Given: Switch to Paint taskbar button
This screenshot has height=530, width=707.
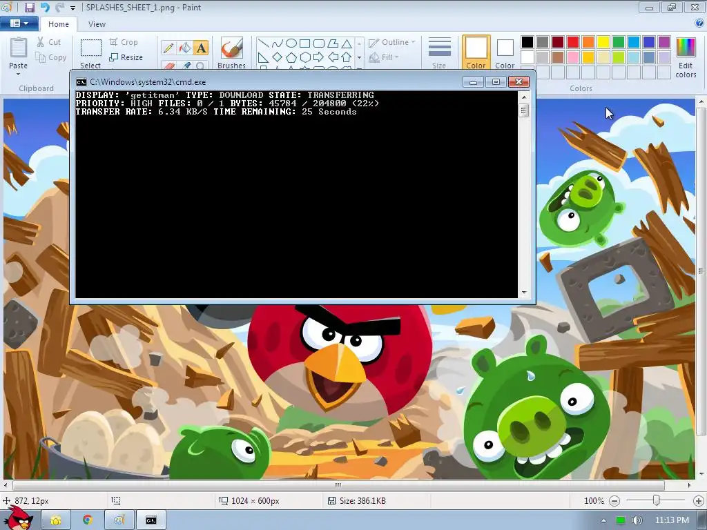Looking at the screenshot, I should click(x=119, y=520).
